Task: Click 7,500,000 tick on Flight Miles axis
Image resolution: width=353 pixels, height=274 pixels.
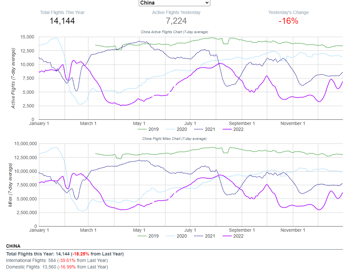Action: (27, 185)
